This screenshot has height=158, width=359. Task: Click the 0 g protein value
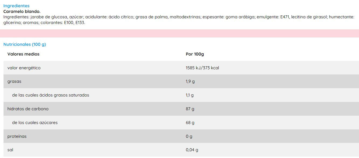click(x=189, y=136)
